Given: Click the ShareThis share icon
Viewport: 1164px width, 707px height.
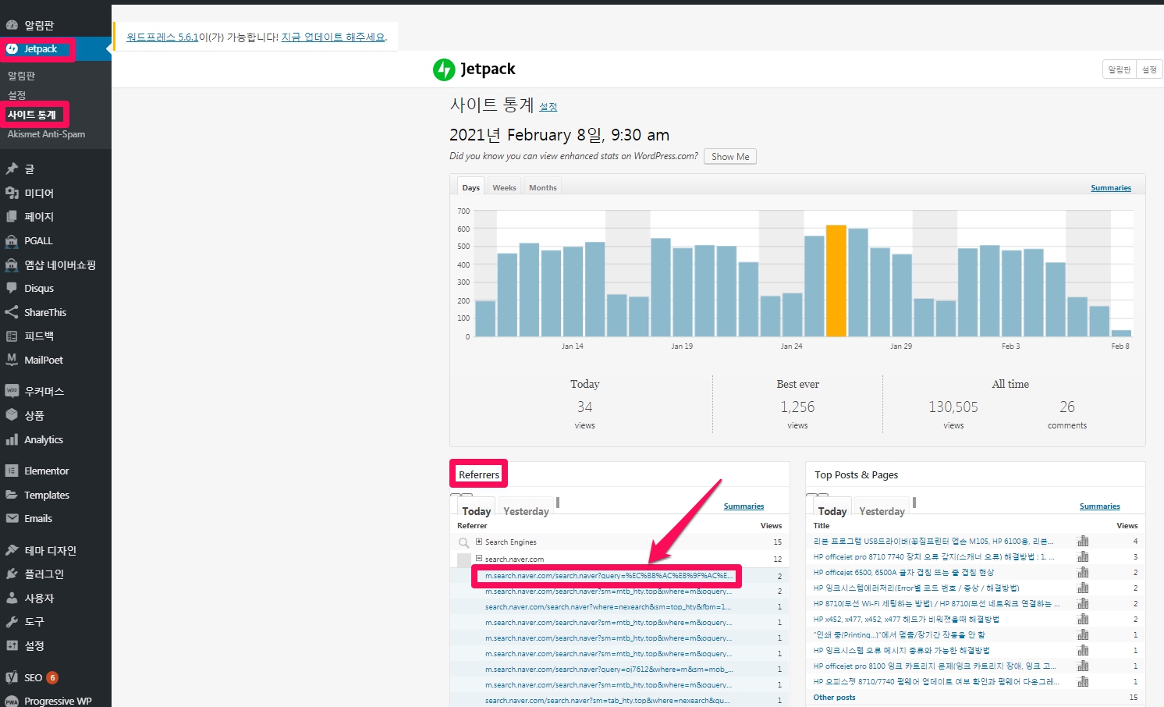Looking at the screenshot, I should coord(12,312).
